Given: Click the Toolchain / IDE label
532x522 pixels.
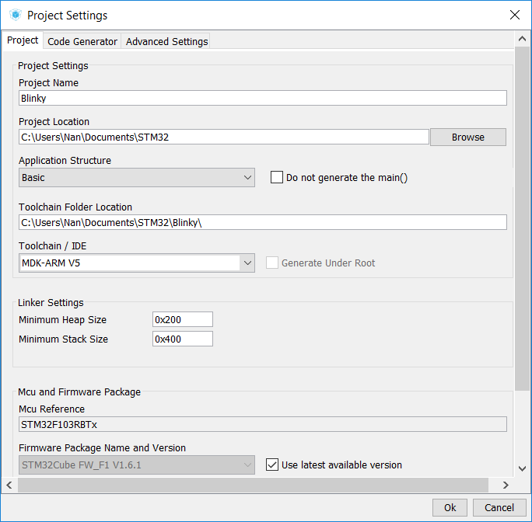Looking at the screenshot, I should point(53,245).
